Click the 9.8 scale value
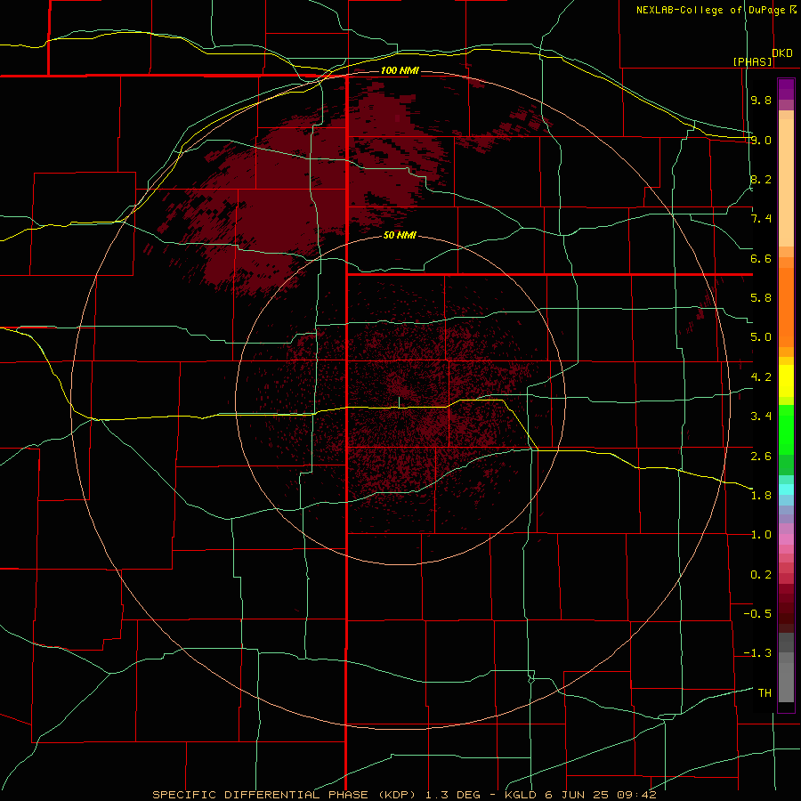Screen dimensions: 801x801 pyautogui.click(x=761, y=100)
